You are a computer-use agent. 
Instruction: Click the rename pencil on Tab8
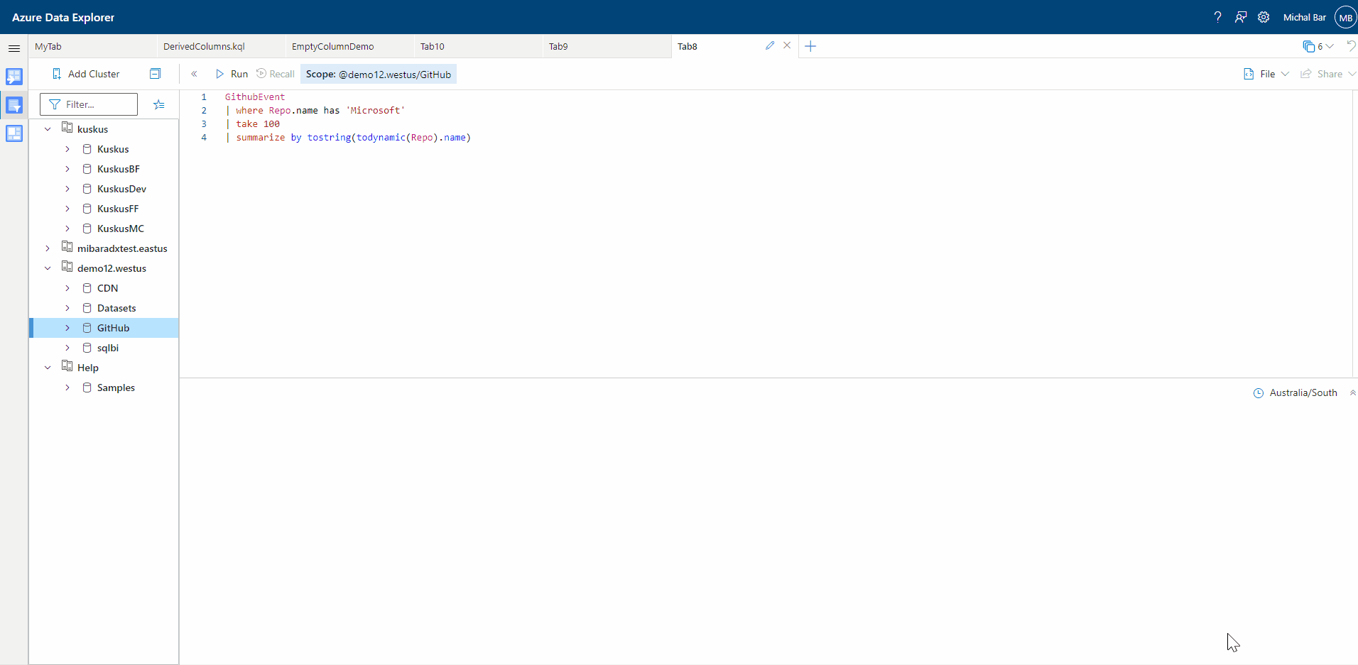click(x=770, y=45)
